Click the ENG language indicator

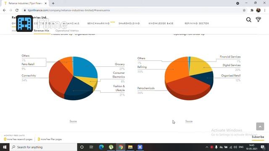(241, 147)
